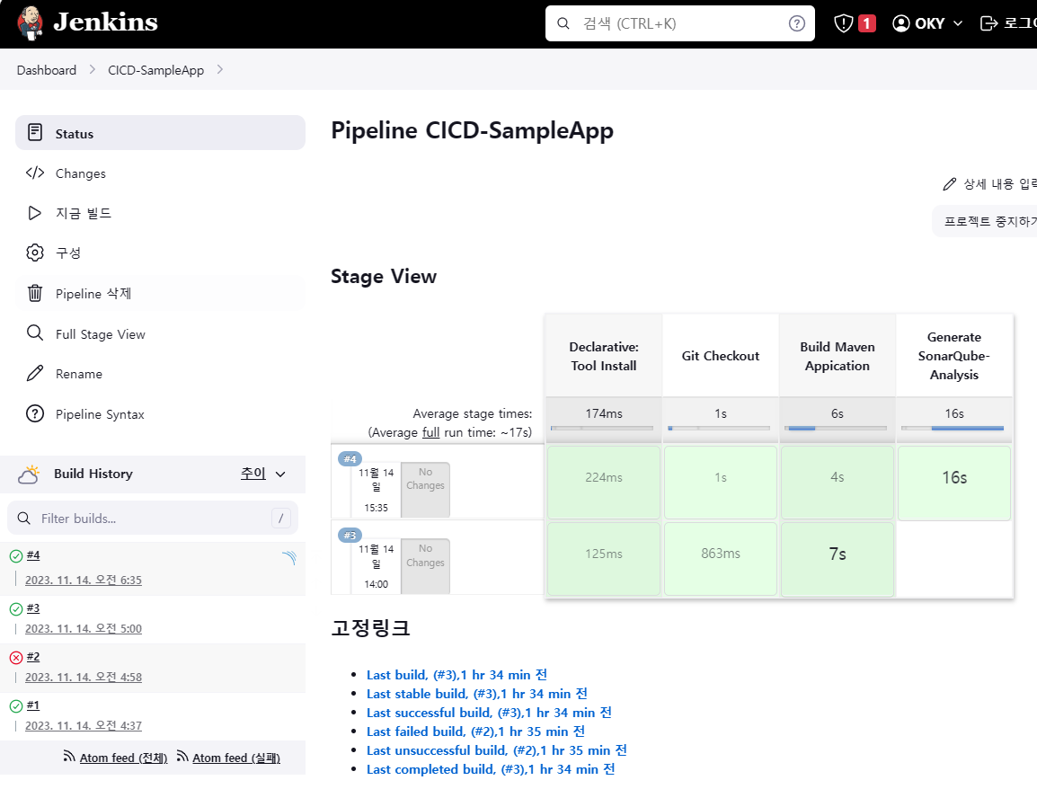The image size is (1037, 798).
Task: Click the magnifier icon in the search bar
Action: [x=563, y=23]
